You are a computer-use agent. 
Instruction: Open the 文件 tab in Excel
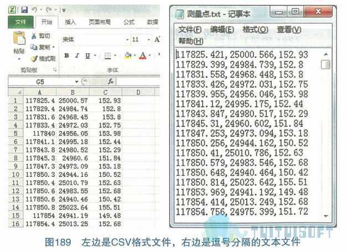20,22
